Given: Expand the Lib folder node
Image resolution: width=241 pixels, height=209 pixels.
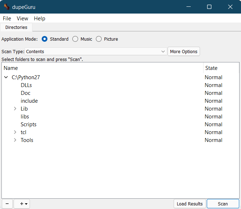Looking at the screenshot, I should pos(15,109).
